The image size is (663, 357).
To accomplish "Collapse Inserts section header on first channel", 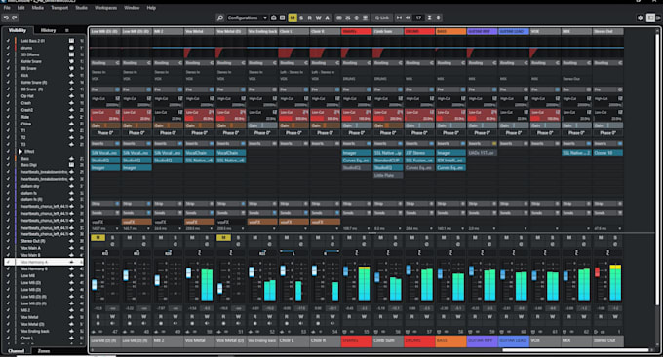I will pos(104,143).
